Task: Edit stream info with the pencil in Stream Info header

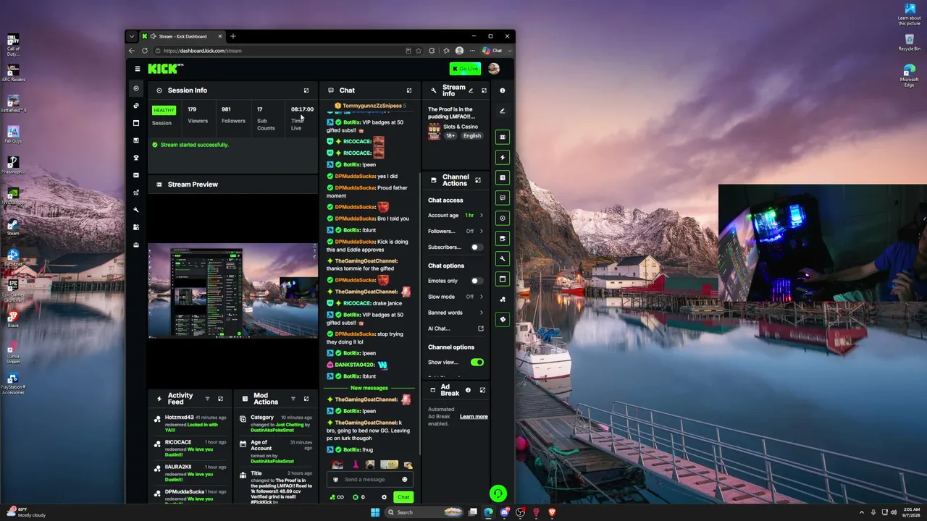Action: point(471,90)
